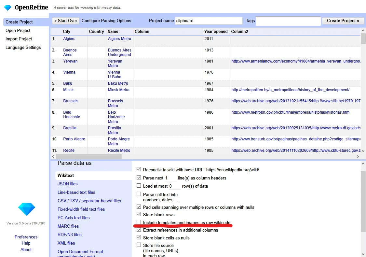Click the options panel scroll up arrow
The width and height of the screenshot is (366, 257).
pos(363,164)
